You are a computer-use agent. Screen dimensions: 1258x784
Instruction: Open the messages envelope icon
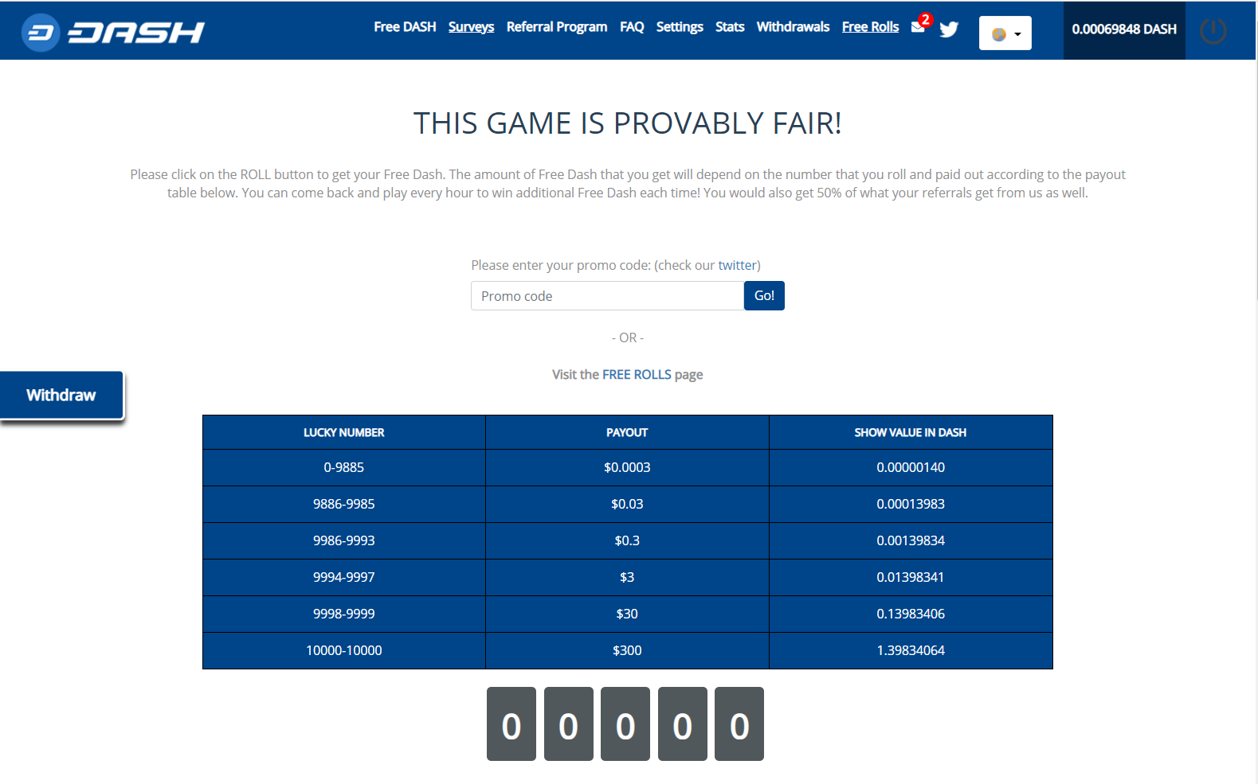point(918,26)
